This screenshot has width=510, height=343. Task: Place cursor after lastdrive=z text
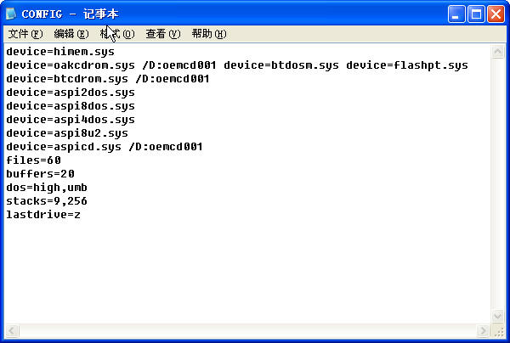[x=81, y=215]
